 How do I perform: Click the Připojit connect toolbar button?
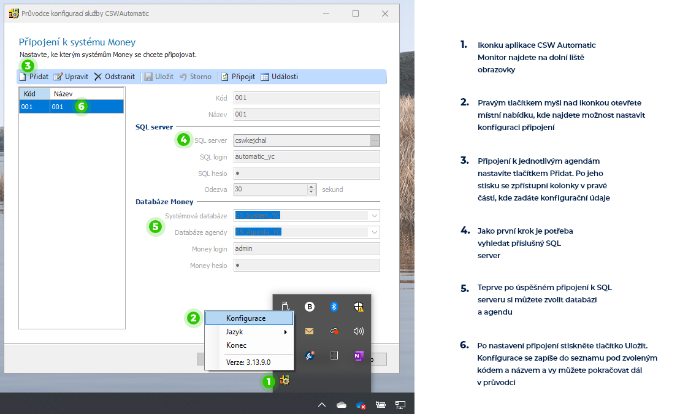[x=239, y=77]
